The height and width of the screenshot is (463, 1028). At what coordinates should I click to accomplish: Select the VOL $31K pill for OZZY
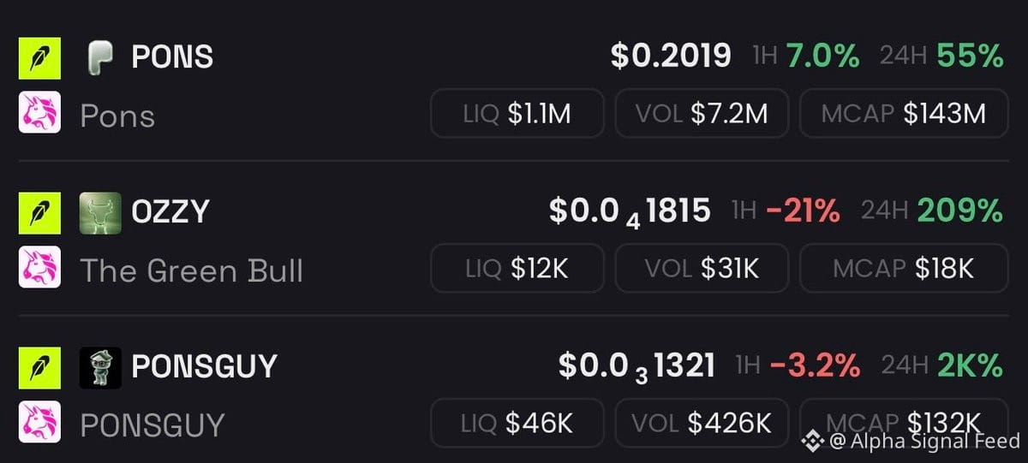[702, 268]
